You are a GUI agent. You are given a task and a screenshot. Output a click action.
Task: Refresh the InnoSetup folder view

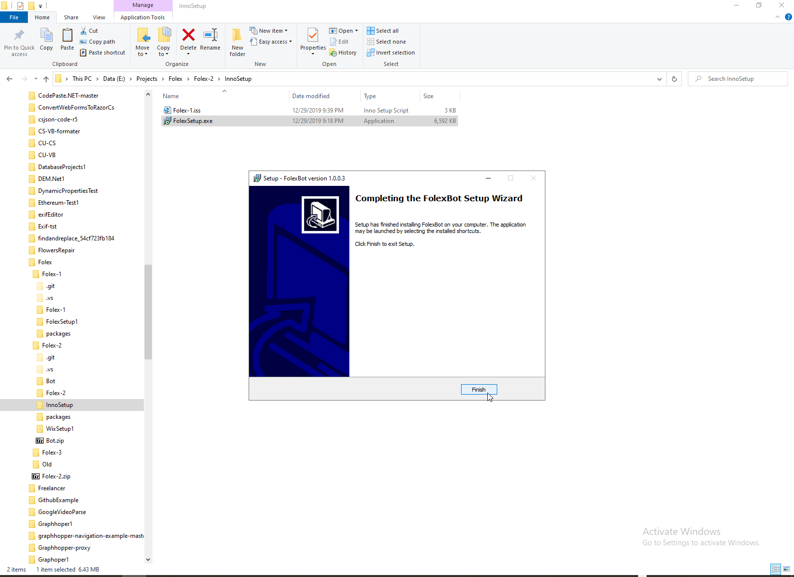coord(674,79)
